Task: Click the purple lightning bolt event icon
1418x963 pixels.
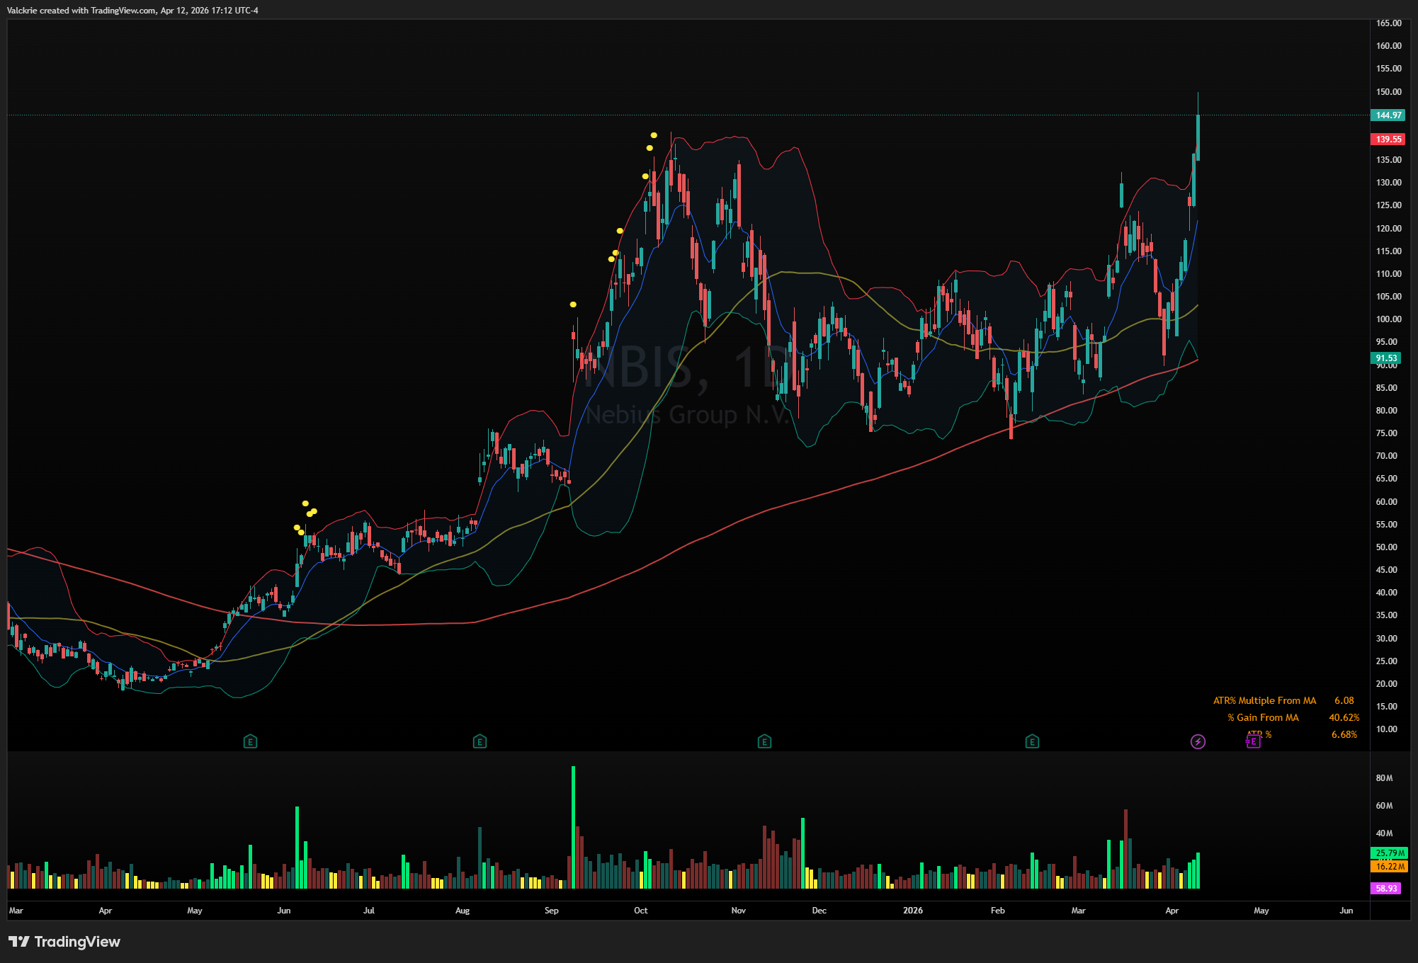Action: pyautogui.click(x=1198, y=741)
